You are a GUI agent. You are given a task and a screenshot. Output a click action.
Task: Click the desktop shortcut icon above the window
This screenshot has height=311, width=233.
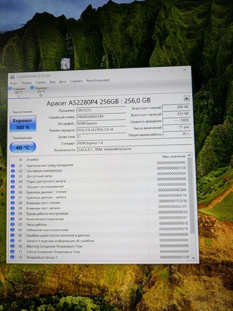pyautogui.click(x=66, y=64)
